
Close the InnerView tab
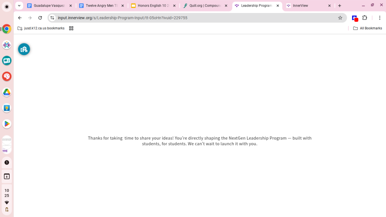329,6
